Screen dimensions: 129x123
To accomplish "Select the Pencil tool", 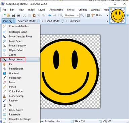I will point(21,87).
